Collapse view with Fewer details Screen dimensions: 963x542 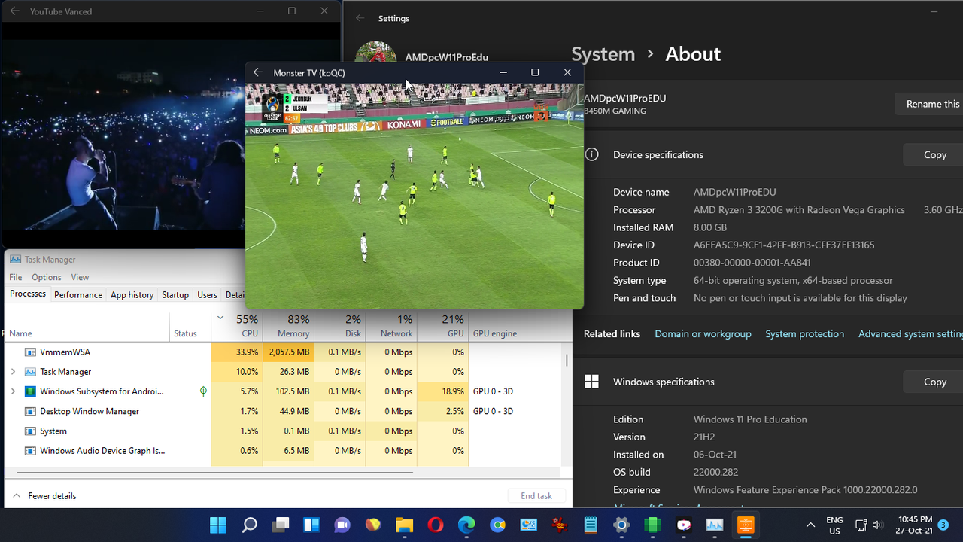(x=44, y=496)
